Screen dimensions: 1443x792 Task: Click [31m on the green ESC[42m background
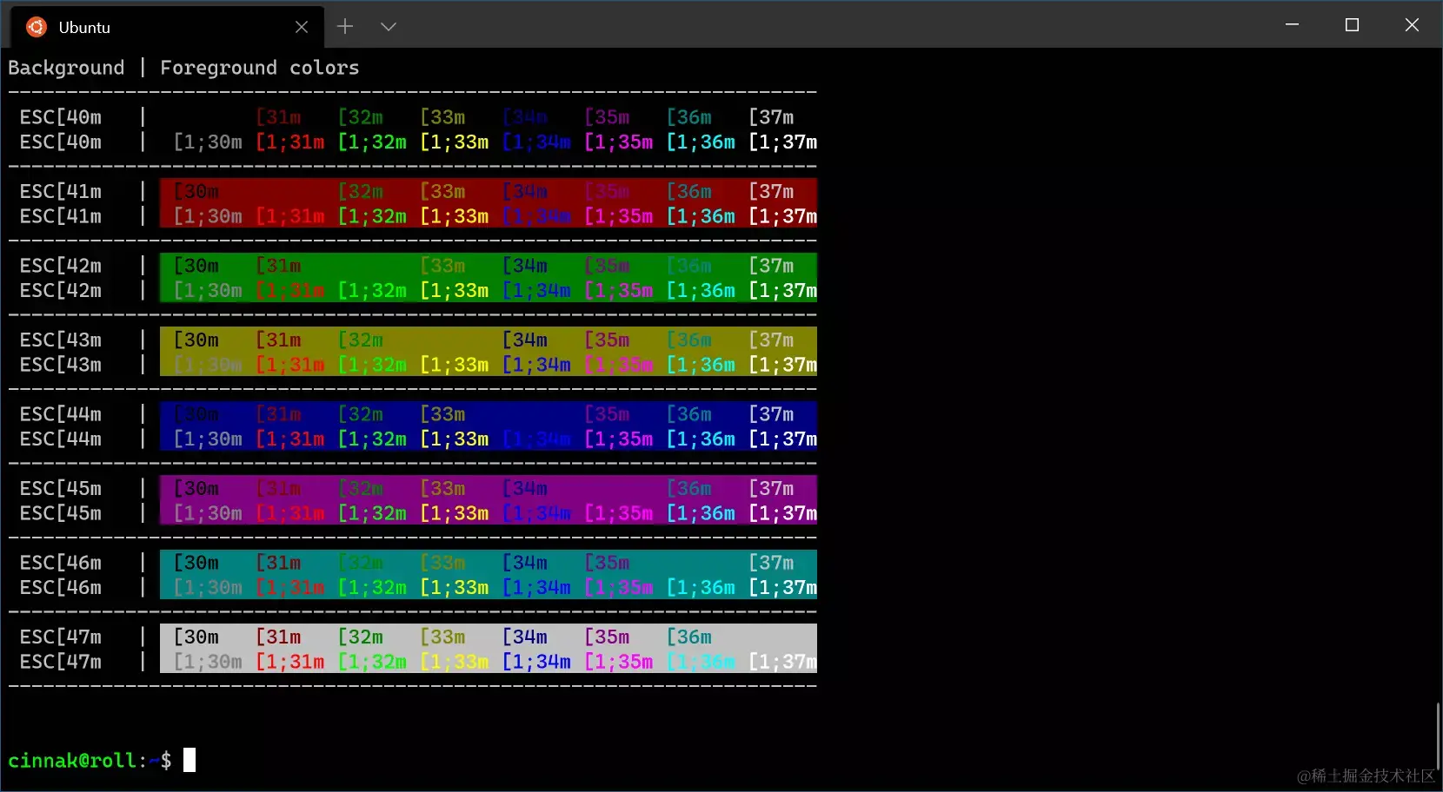(278, 266)
